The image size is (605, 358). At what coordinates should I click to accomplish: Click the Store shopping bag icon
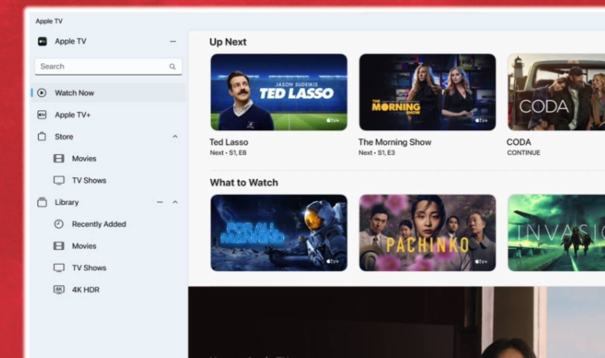[42, 136]
